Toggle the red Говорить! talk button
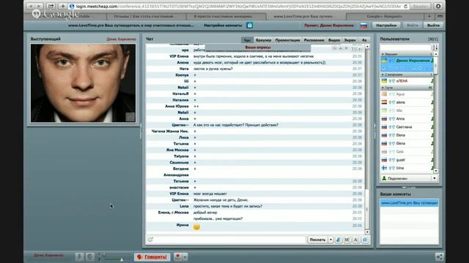Screen dimensions: 469x263 pyautogui.click(x=152, y=256)
